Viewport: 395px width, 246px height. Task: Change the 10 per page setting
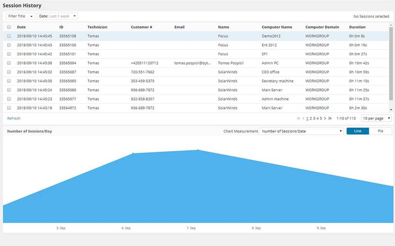tap(376, 118)
